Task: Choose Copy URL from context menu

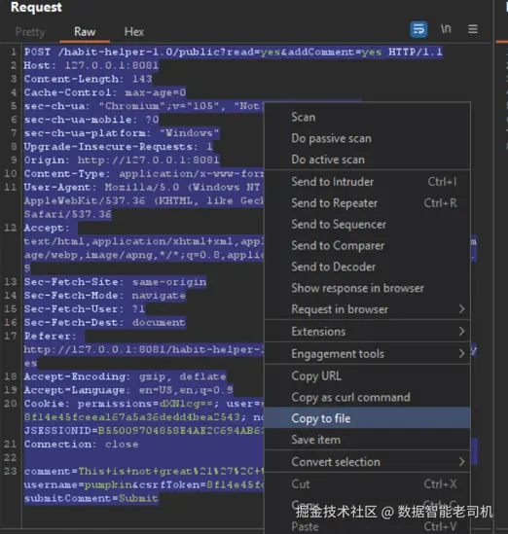Action: [x=367, y=376]
